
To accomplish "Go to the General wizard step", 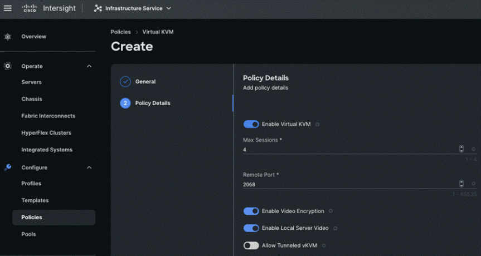I will tap(145, 82).
